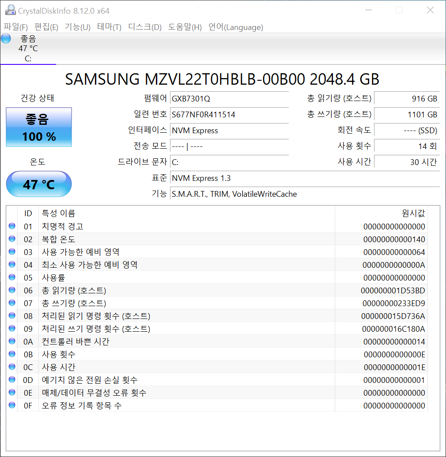Image resolution: width=446 pixels, height=457 pixels.
Task: Open the 파일(F) menu
Action: tap(16, 27)
